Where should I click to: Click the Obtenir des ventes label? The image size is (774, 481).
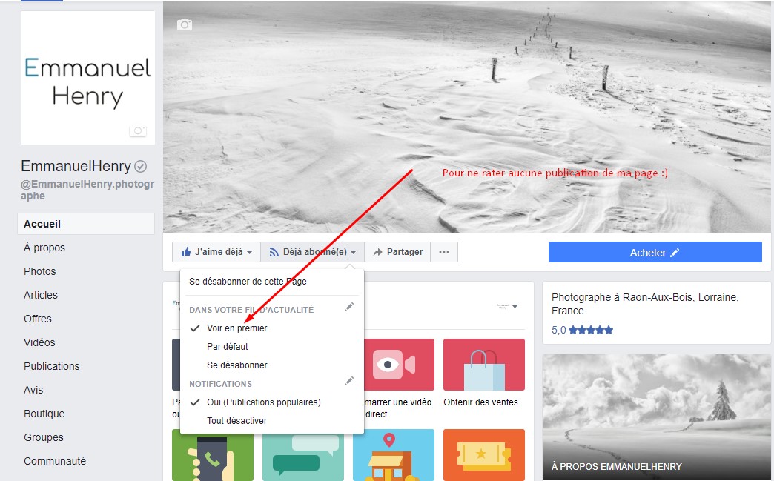pyautogui.click(x=481, y=402)
